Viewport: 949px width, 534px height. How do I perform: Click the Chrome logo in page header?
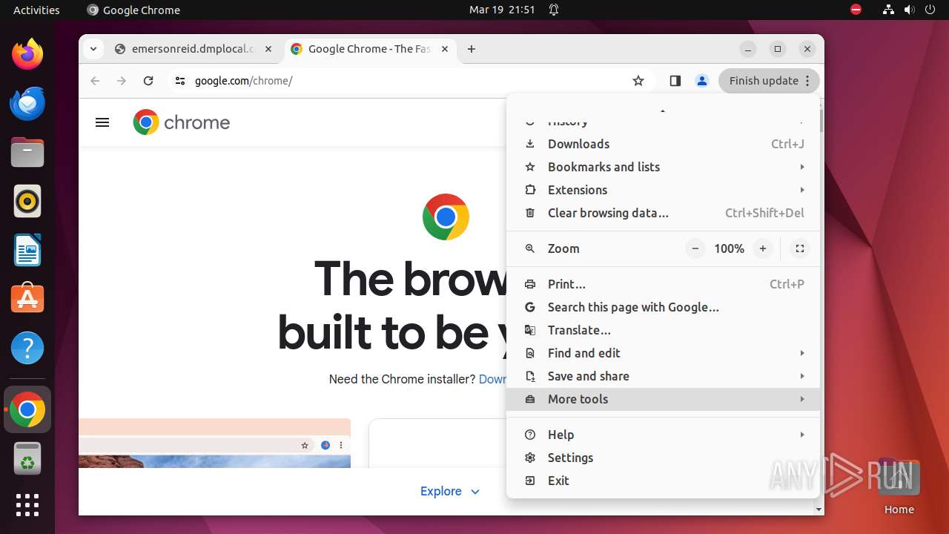(182, 122)
